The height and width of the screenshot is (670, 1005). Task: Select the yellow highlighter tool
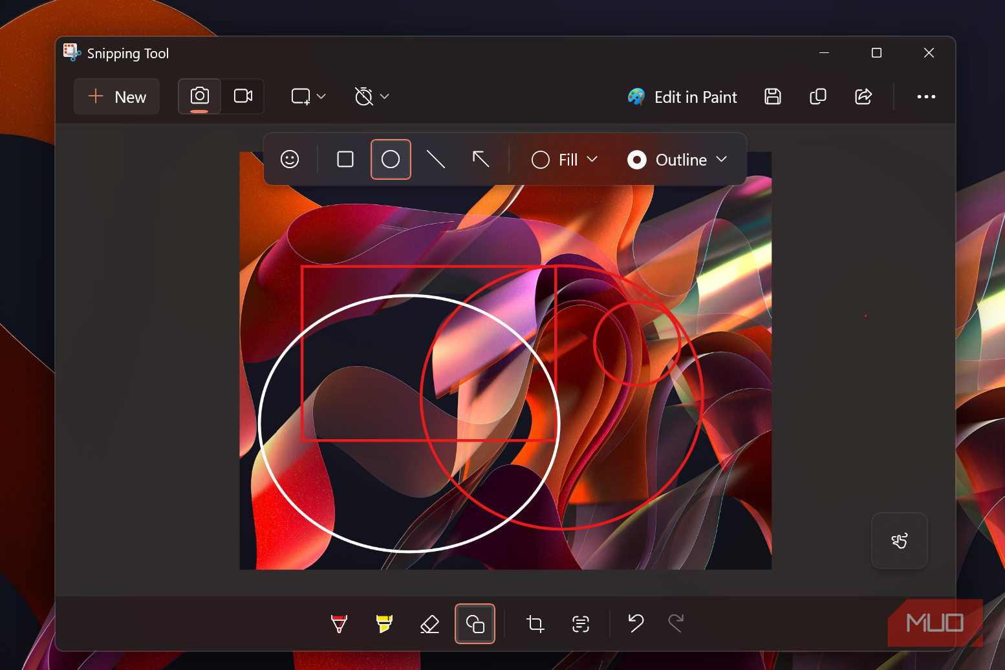(x=384, y=623)
